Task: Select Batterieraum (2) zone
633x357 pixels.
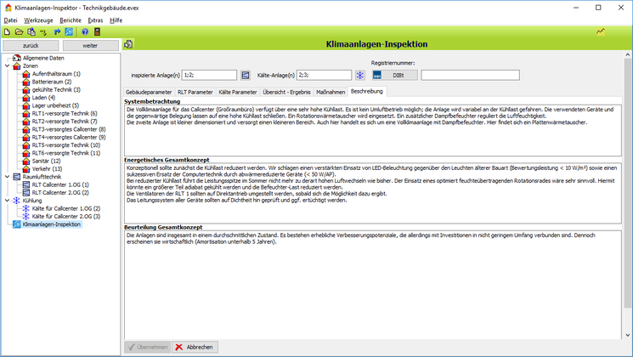Action: tap(52, 82)
